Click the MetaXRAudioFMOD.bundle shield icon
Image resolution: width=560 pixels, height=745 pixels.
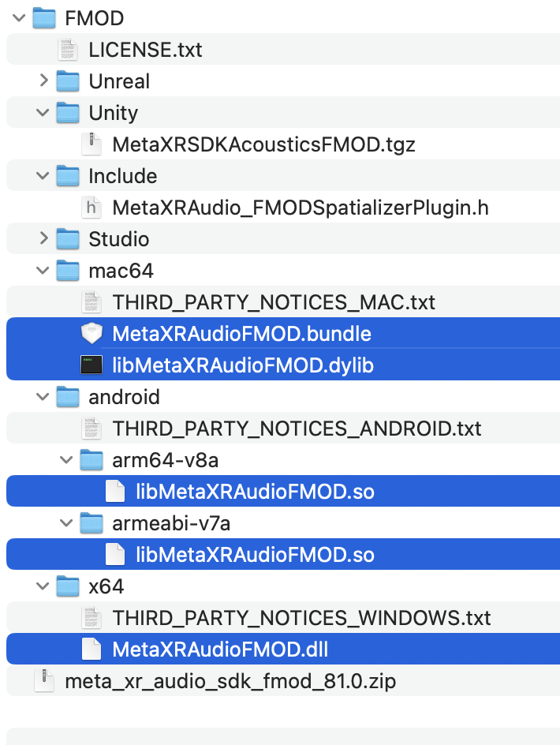(92, 334)
